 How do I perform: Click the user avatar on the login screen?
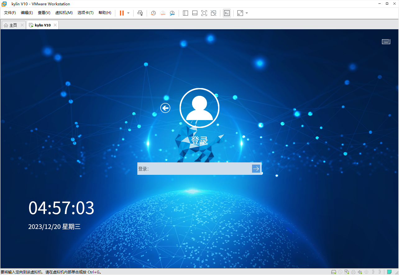(199, 108)
